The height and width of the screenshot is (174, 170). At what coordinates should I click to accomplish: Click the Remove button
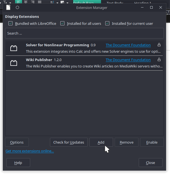coord(126,142)
